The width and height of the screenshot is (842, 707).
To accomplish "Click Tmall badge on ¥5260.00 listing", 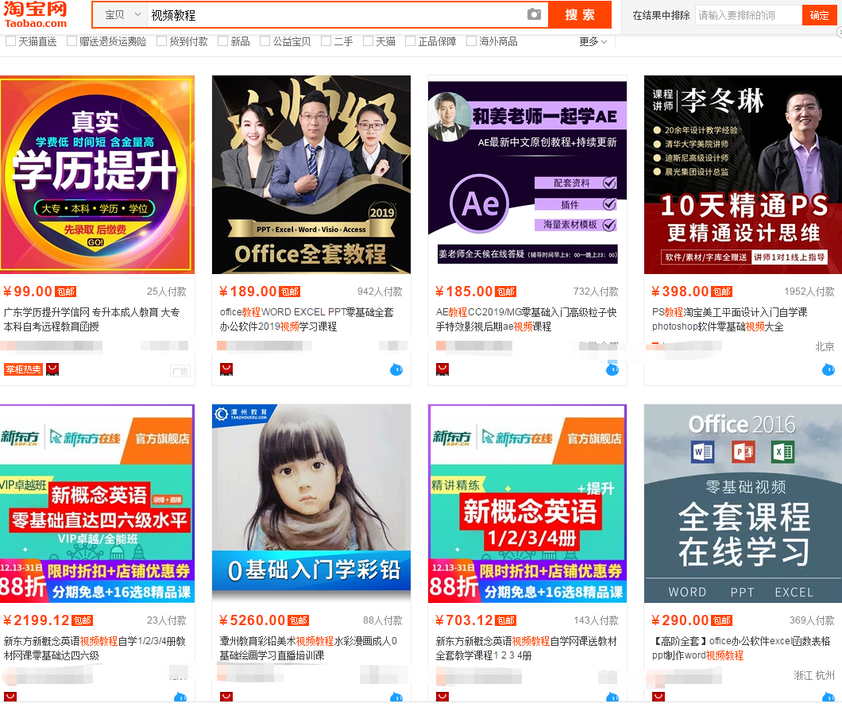I will (x=226, y=697).
